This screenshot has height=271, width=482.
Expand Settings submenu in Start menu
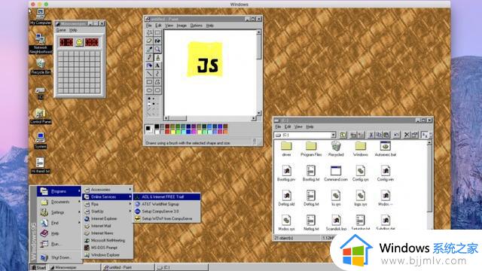coord(59,212)
